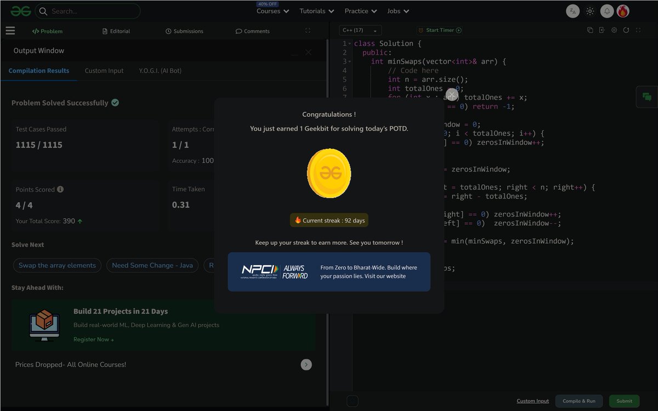Click Compile & Run
Image resolution: width=658 pixels, height=411 pixels.
579,401
